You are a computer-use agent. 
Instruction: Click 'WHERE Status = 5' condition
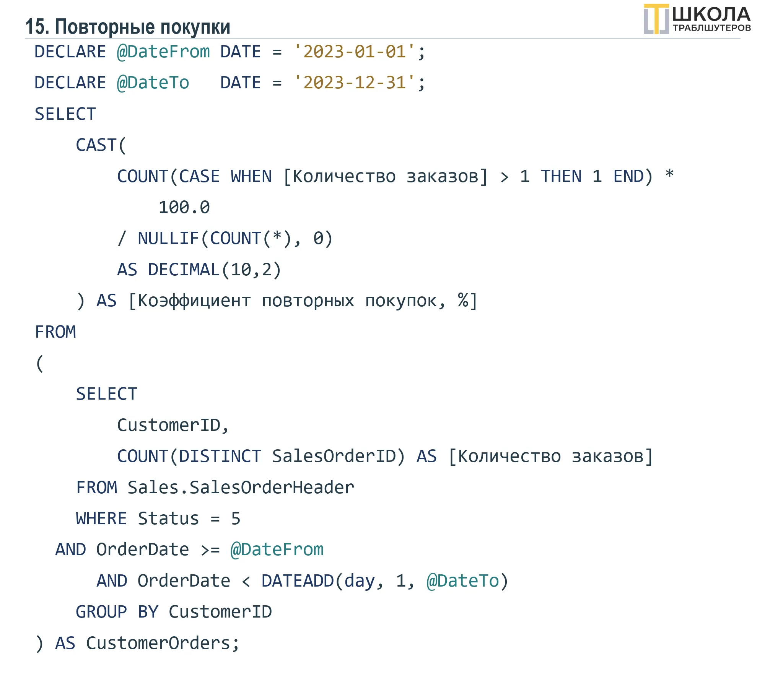coord(158,519)
